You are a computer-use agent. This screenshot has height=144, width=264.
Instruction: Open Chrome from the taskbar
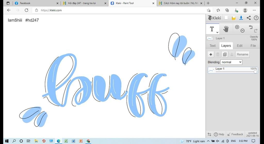point(88,141)
